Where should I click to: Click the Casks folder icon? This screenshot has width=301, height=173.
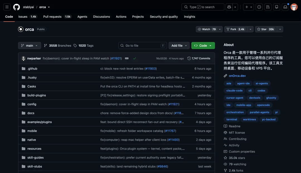pos(23,86)
